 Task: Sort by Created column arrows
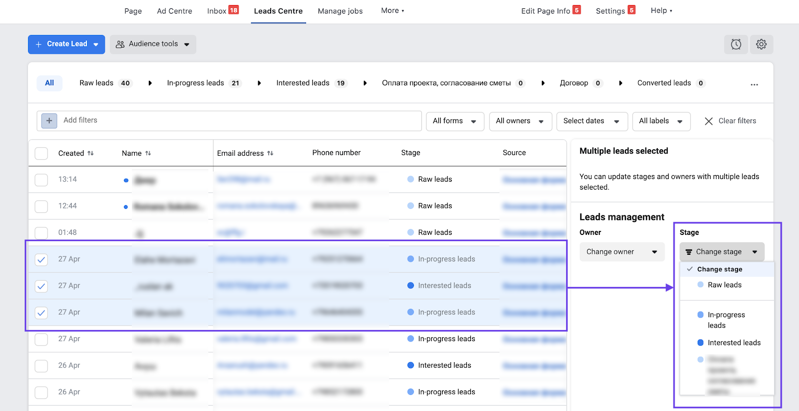point(90,153)
